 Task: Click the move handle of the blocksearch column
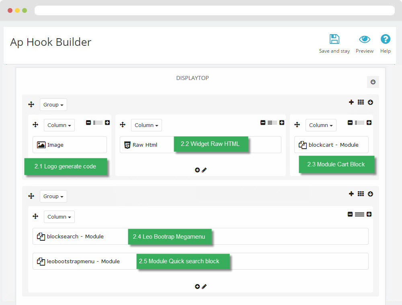pos(35,216)
